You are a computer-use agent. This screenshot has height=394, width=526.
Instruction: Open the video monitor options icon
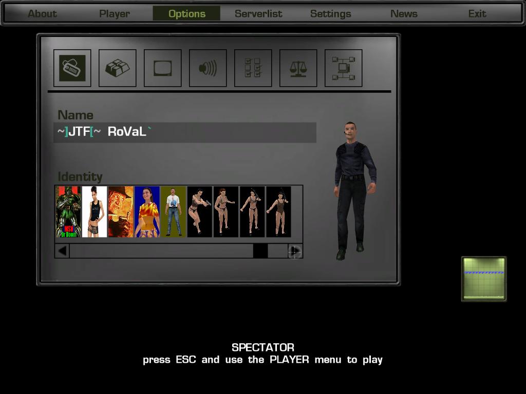(163, 68)
